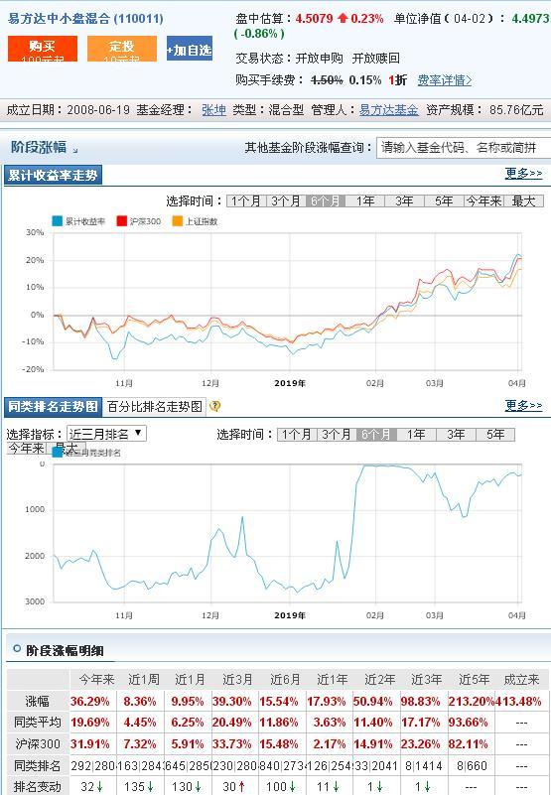The image size is (551, 795).
Task: Toggle the red 沪深300 legend swatch
Action: [x=122, y=221]
